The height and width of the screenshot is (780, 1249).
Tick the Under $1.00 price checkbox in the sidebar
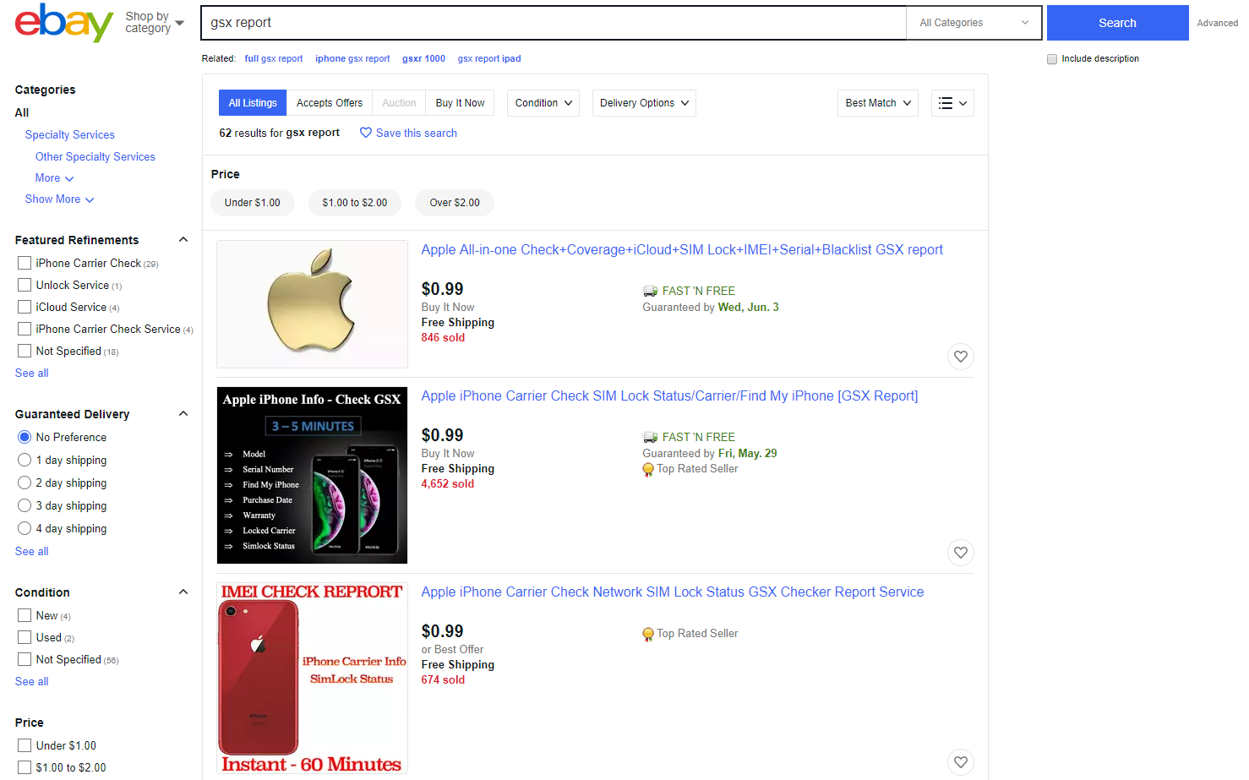point(25,745)
